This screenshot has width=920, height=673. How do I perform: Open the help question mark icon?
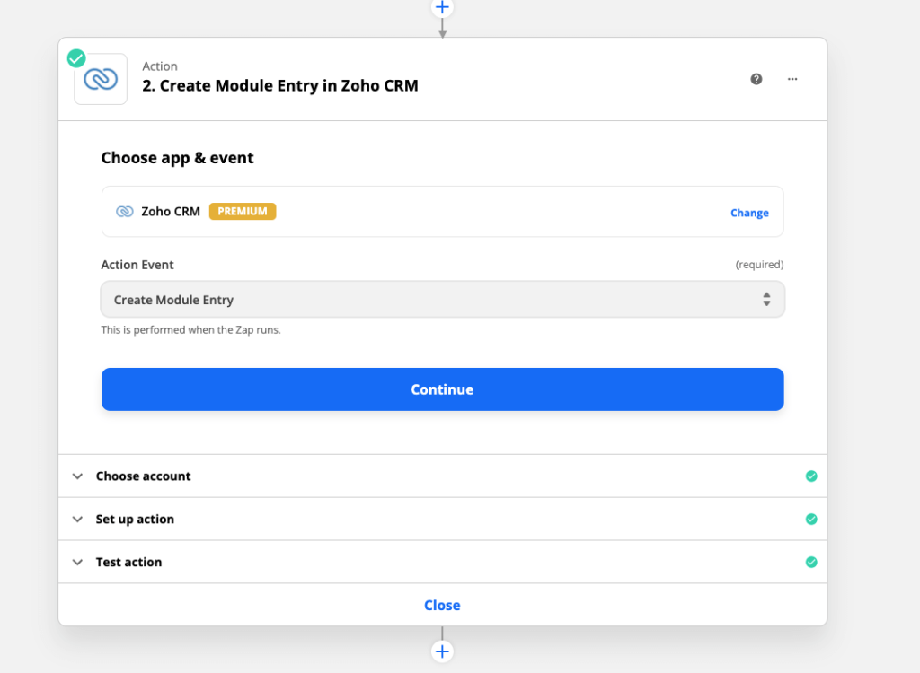tap(756, 79)
